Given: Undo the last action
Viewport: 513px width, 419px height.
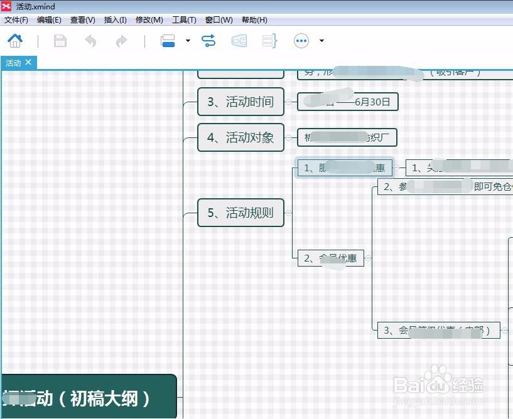Looking at the screenshot, I should pyautogui.click(x=90, y=40).
